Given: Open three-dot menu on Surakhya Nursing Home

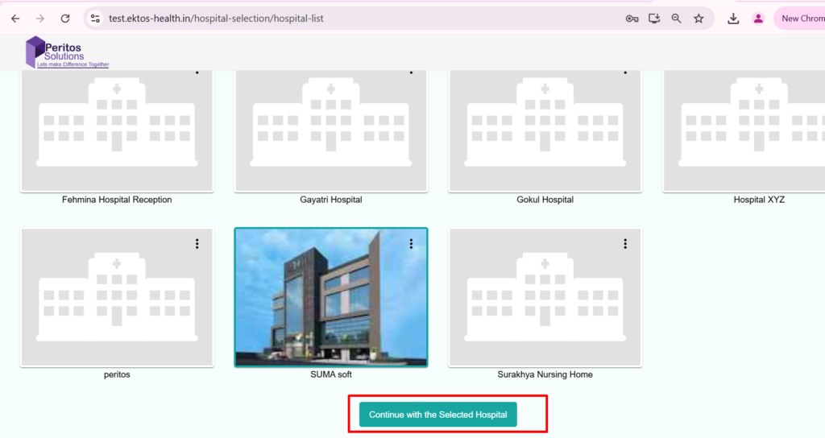Looking at the screenshot, I should point(625,244).
